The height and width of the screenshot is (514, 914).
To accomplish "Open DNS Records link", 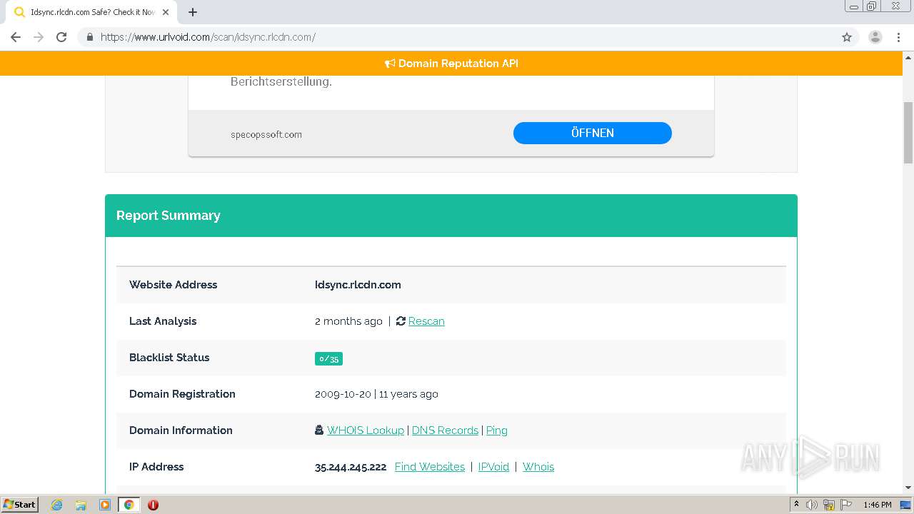I will [x=445, y=430].
